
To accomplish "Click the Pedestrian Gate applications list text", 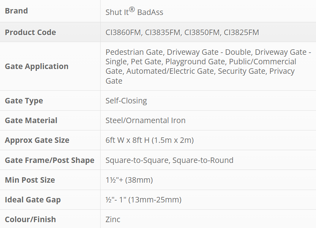I will click(208, 66).
